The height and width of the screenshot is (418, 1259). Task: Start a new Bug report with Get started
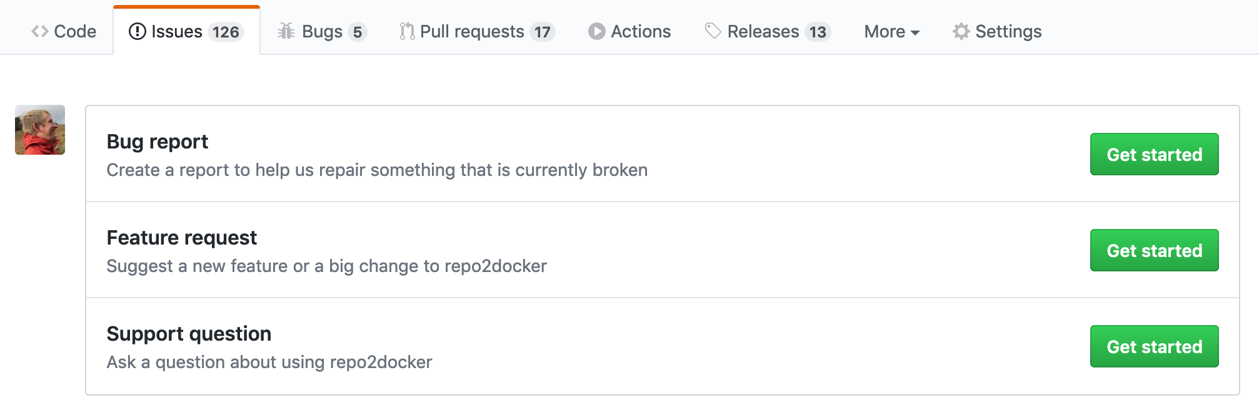coord(1154,154)
